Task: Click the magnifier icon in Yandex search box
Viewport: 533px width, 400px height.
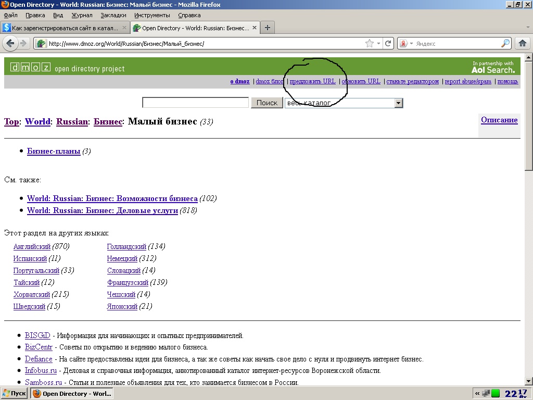Action: click(505, 44)
